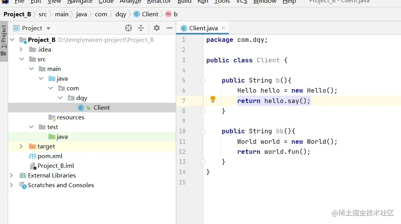This screenshot has height=224, width=401.
Task: Open the Navigate menu
Action: coord(80,2)
